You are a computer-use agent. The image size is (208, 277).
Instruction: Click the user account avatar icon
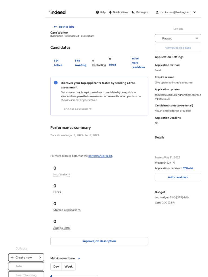coord(157,12)
